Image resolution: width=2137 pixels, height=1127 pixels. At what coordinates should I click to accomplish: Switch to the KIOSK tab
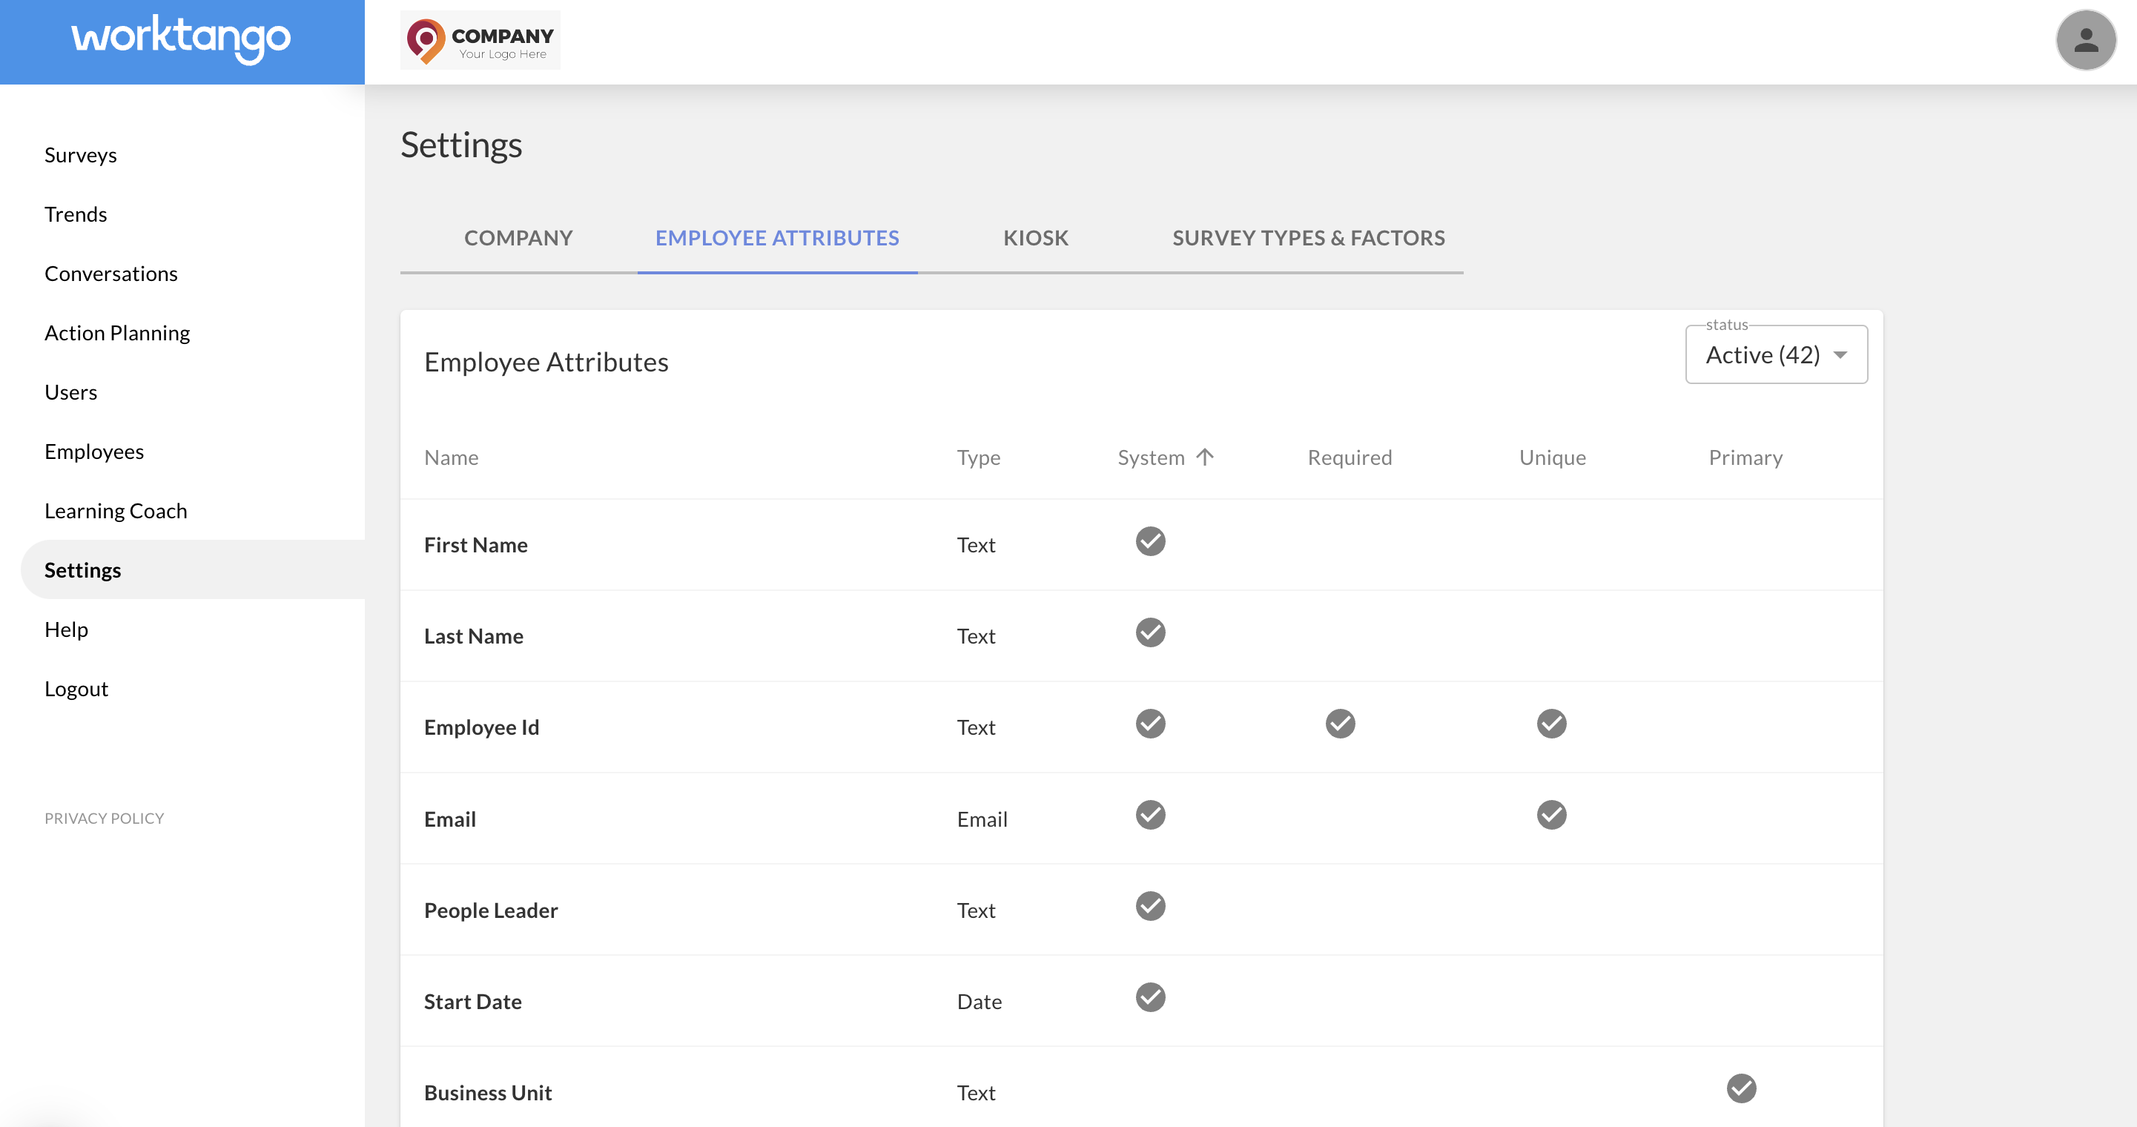click(1034, 238)
